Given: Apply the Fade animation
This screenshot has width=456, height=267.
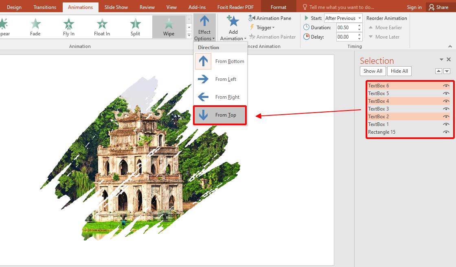Looking at the screenshot, I should pyautogui.click(x=35, y=26).
